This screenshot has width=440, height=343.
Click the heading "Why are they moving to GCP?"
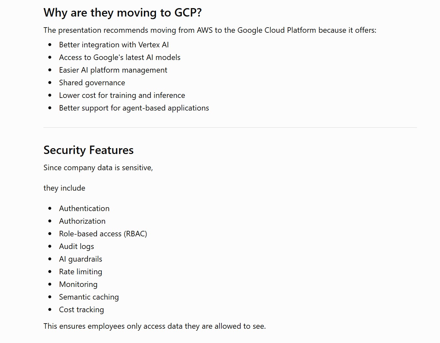(x=123, y=13)
